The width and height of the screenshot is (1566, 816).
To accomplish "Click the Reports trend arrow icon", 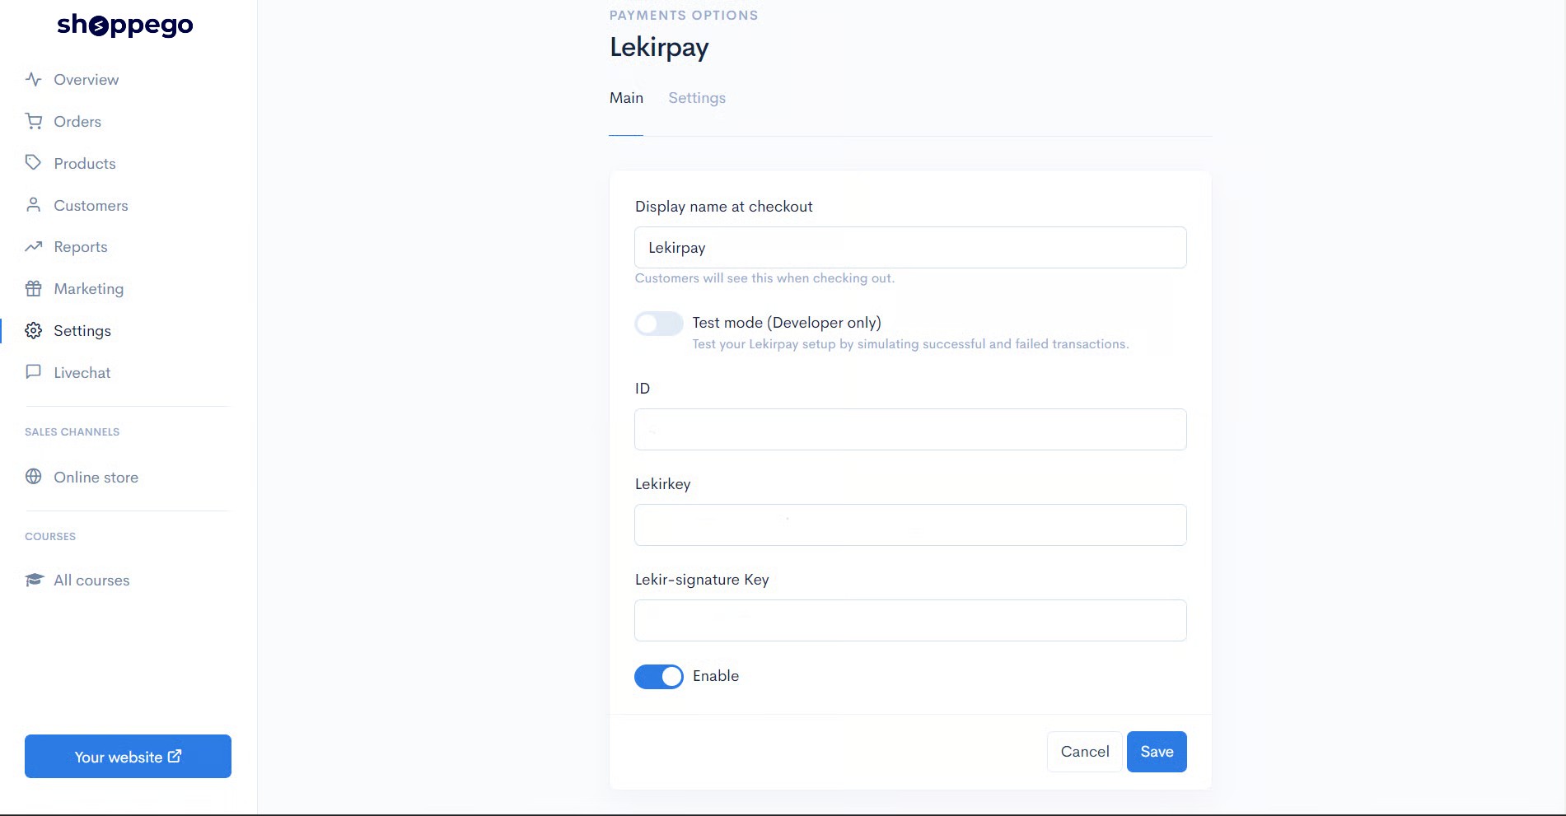I will (x=33, y=247).
